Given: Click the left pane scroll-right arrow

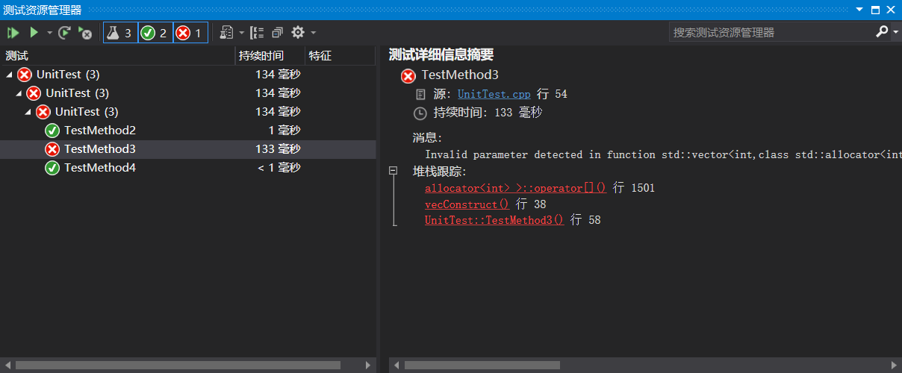Looking at the screenshot, I should (369, 366).
